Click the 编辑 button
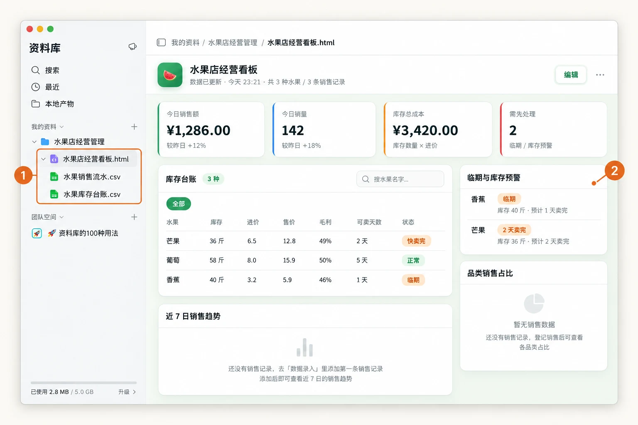The image size is (638, 425). click(571, 75)
